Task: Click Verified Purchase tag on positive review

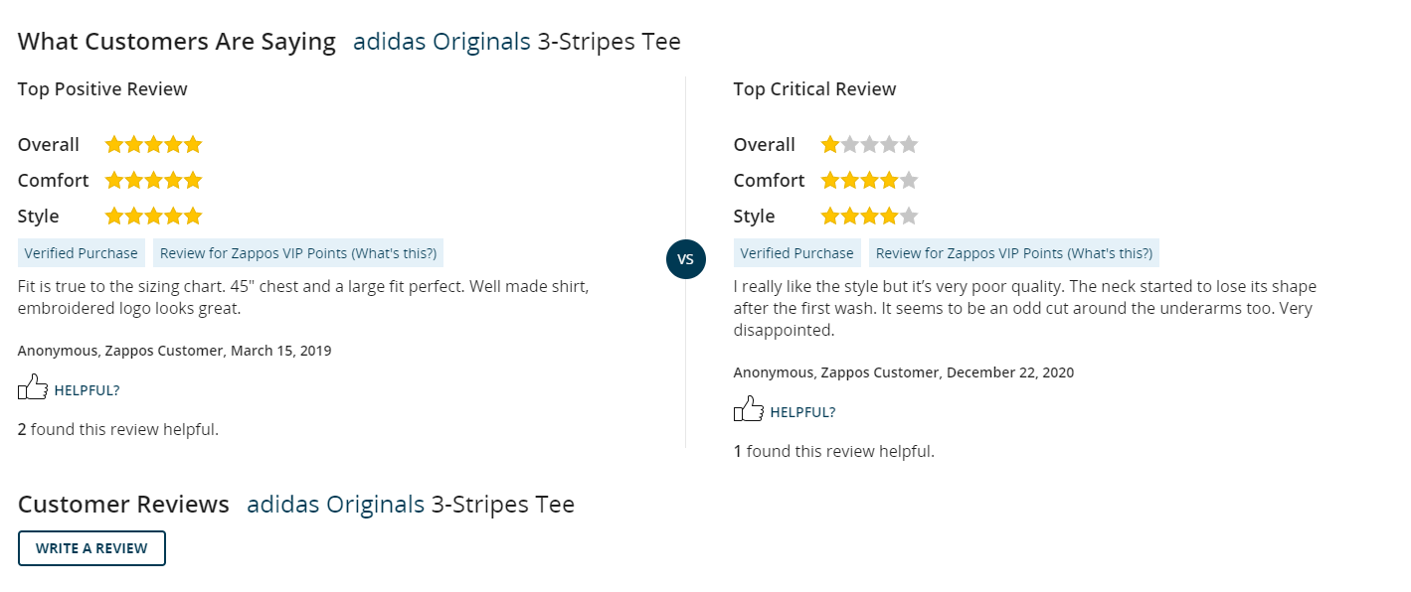Action: pos(82,253)
